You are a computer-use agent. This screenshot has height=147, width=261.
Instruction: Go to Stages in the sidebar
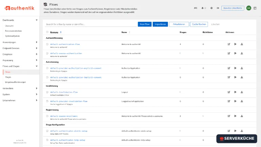click(x=8, y=77)
